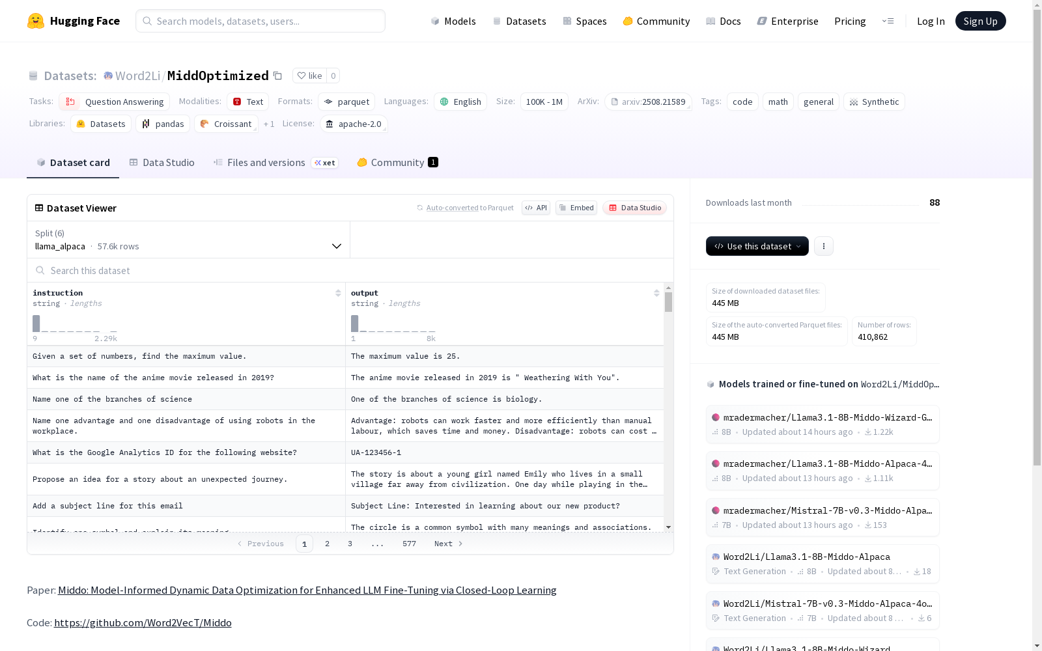The image size is (1042, 651).
Task: Click the code tag
Action: pos(742,102)
